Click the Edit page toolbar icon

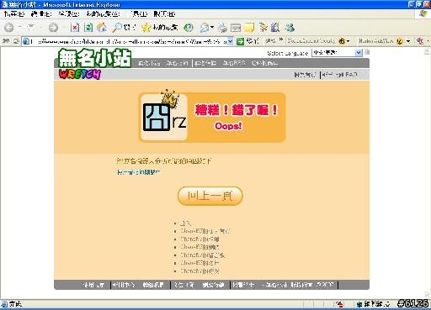click(x=236, y=28)
